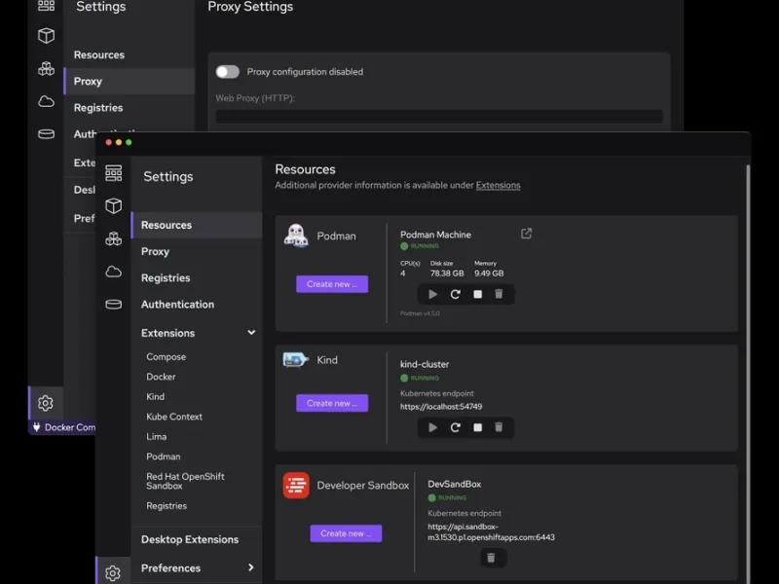
Task: Select Proxy in back window menu
Action: click(130, 81)
